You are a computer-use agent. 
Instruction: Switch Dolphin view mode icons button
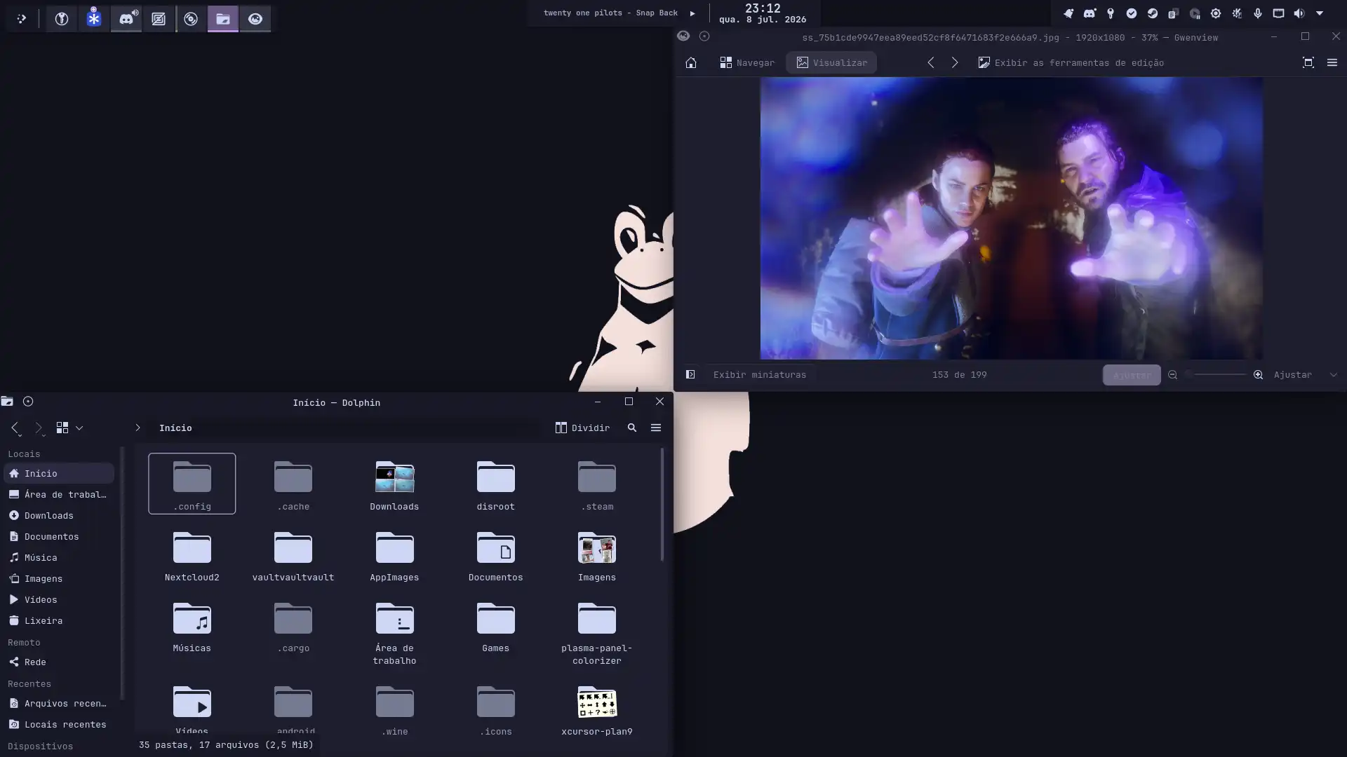(x=62, y=428)
